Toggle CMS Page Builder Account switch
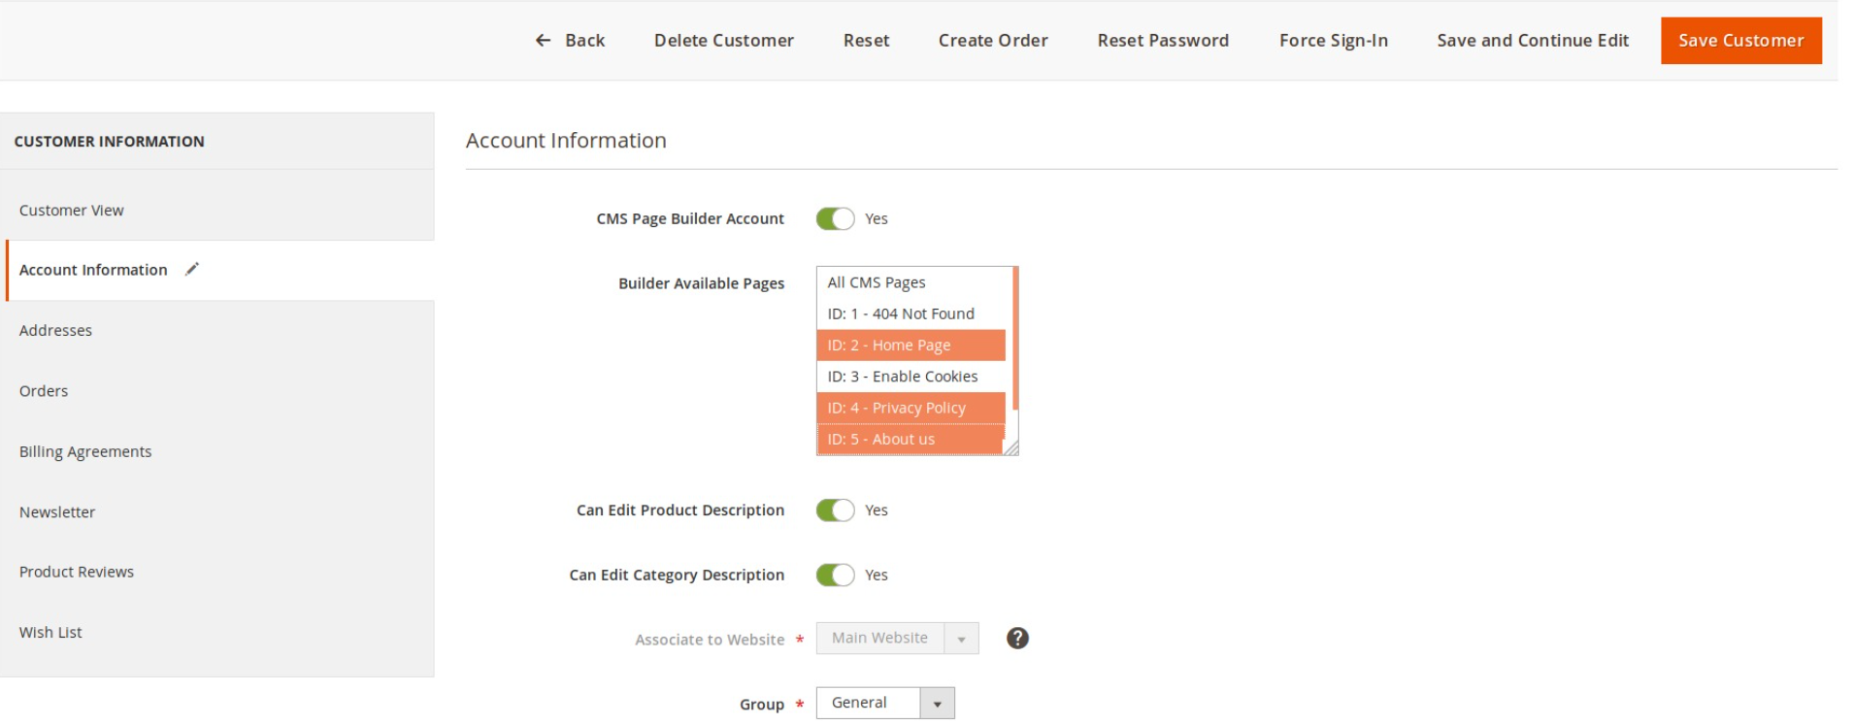This screenshot has width=1854, height=725. tap(835, 218)
